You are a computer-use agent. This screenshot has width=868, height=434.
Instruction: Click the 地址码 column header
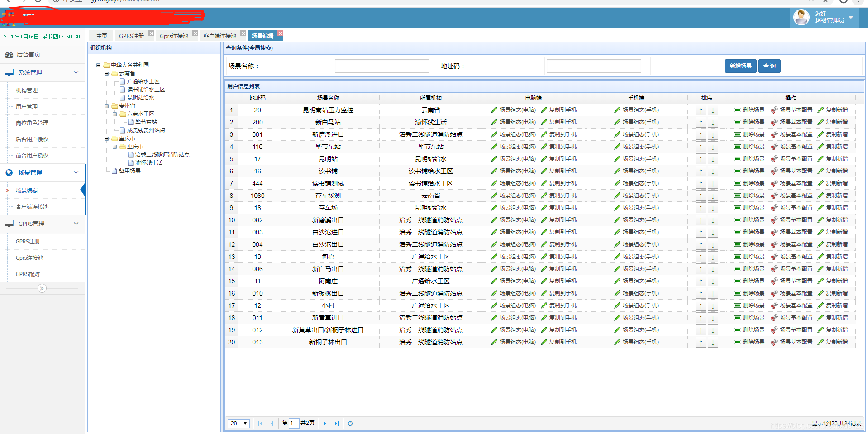point(258,98)
